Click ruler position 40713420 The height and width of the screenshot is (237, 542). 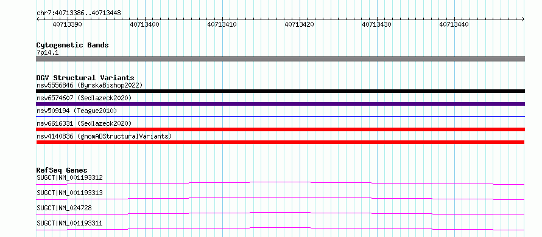point(300,24)
